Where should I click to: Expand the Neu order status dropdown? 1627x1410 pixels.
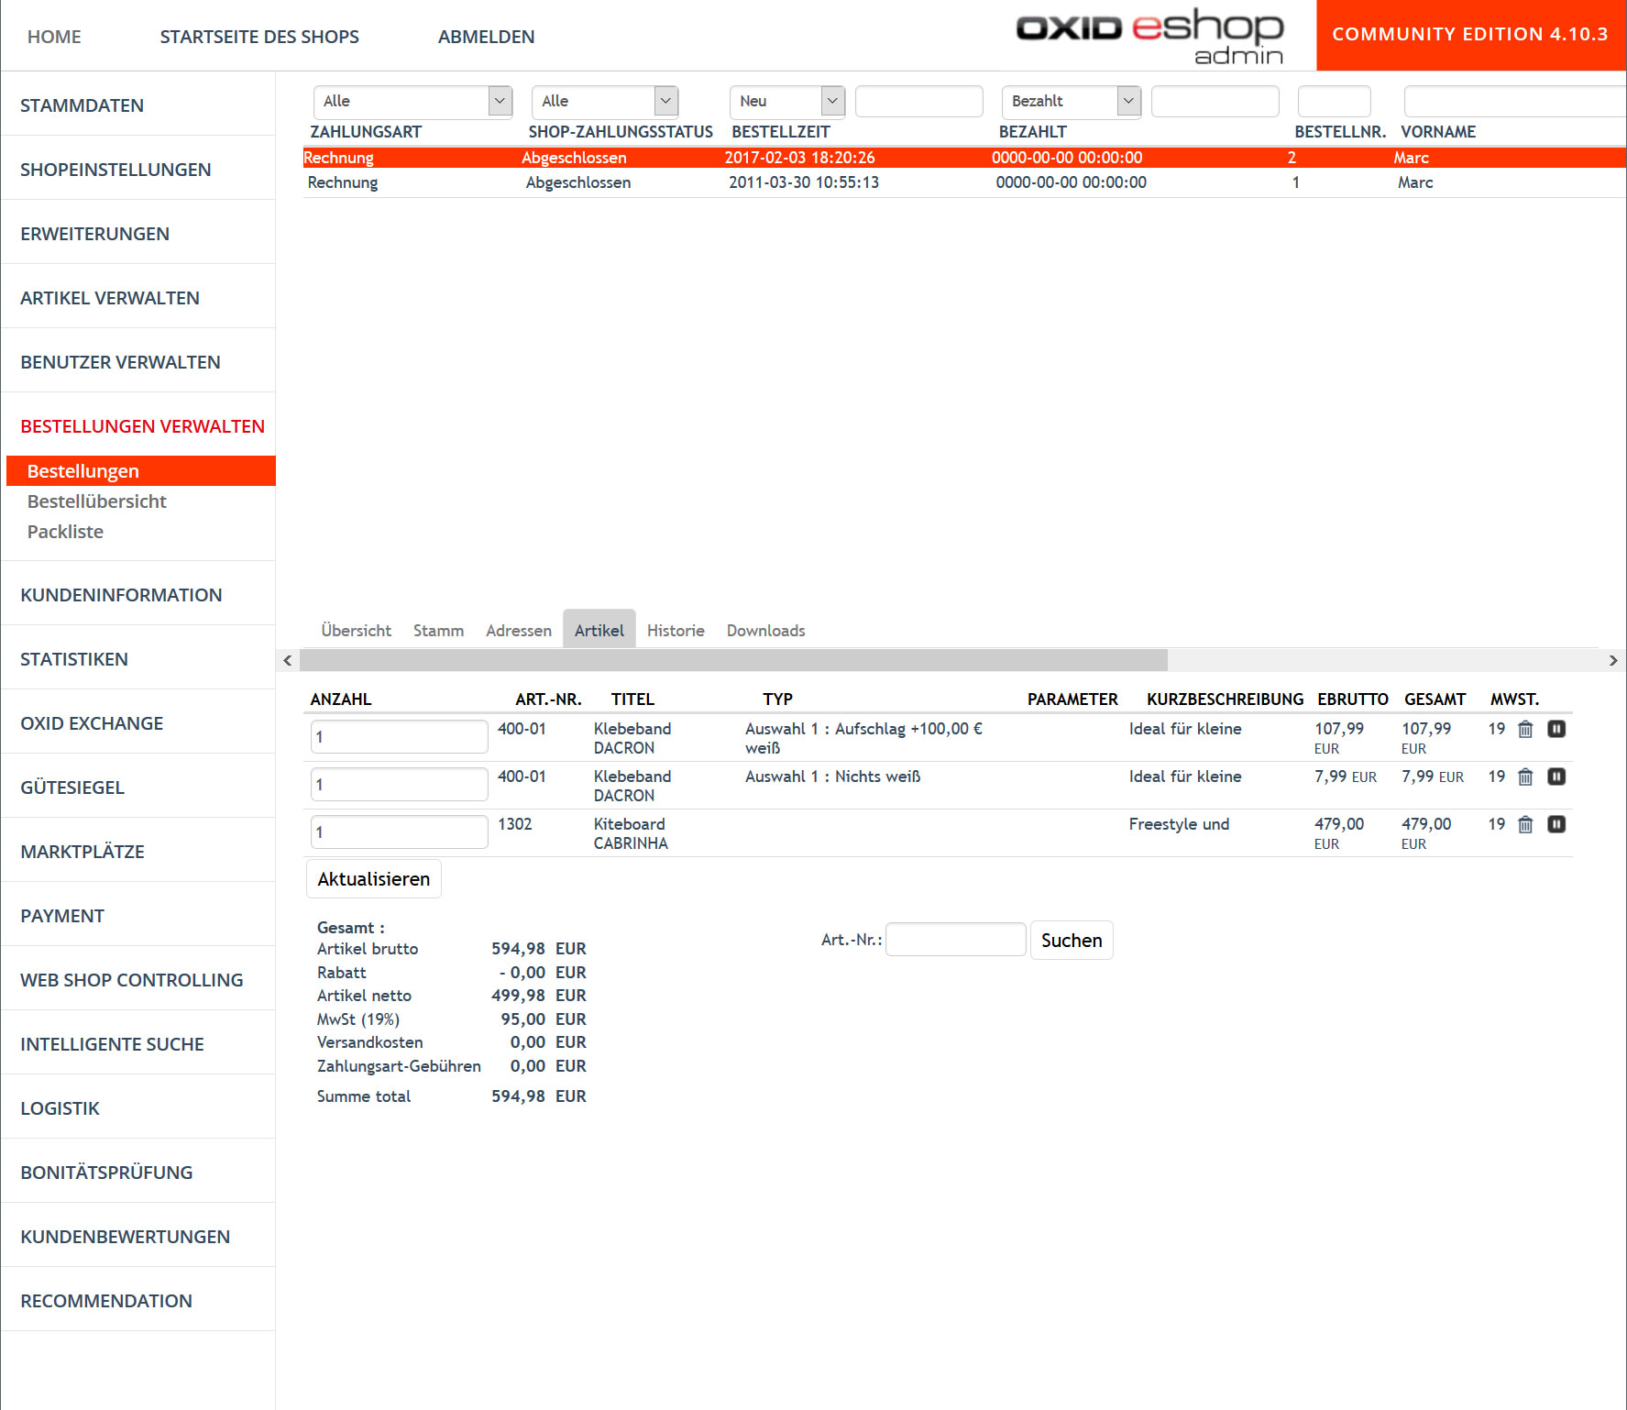pos(786,101)
